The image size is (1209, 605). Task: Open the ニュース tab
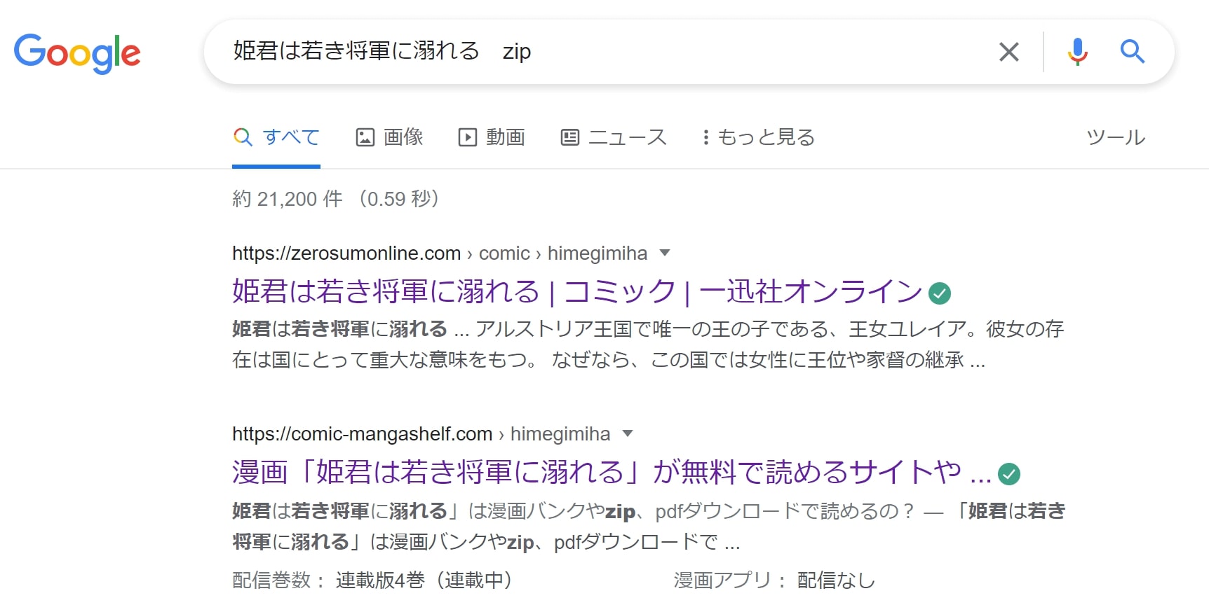pos(614,137)
